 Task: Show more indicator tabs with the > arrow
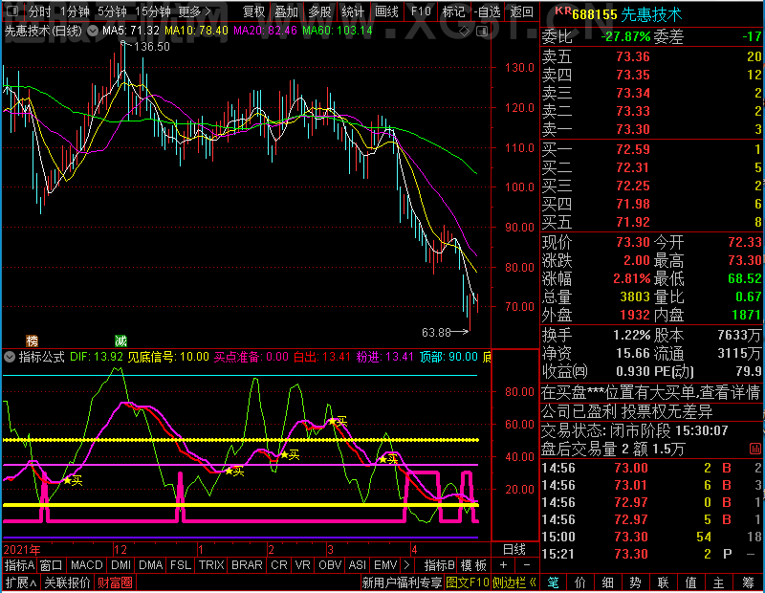pos(407,565)
